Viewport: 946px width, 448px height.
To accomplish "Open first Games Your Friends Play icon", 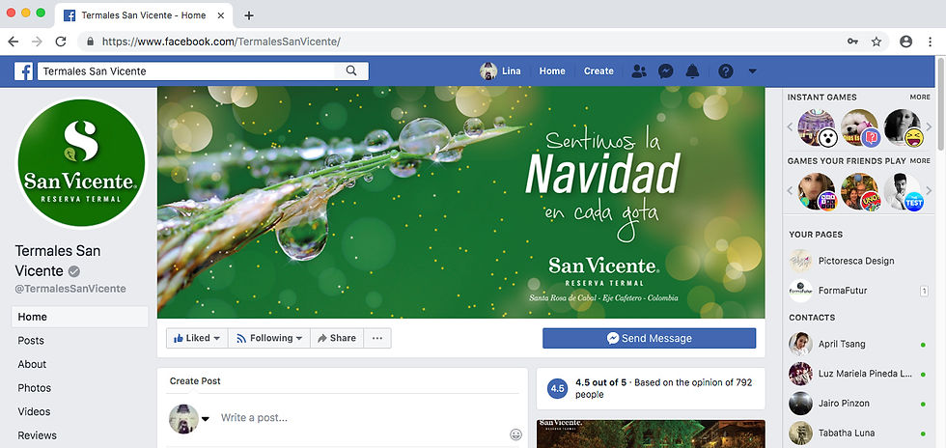I will [x=817, y=192].
